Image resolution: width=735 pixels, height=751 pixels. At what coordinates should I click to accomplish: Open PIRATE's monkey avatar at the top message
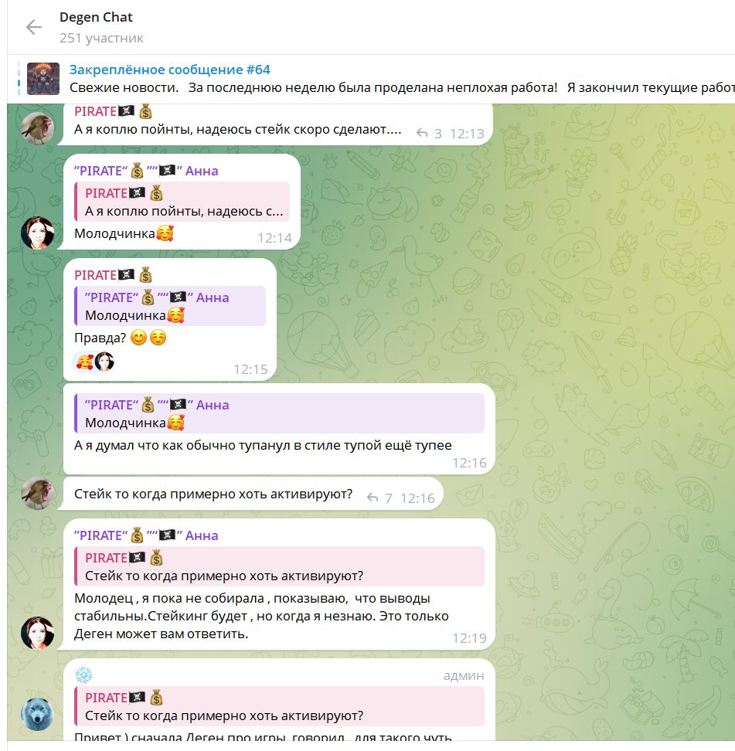click(x=37, y=128)
